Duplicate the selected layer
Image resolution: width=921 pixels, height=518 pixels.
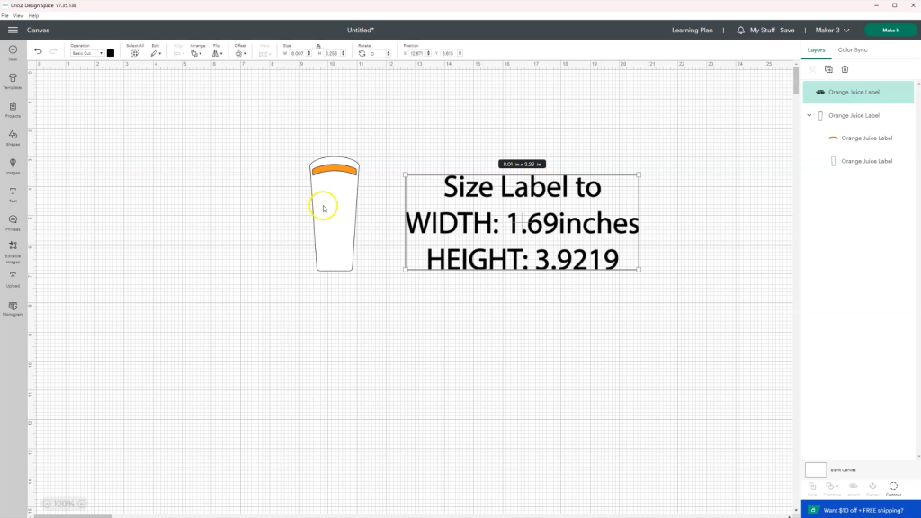point(828,69)
